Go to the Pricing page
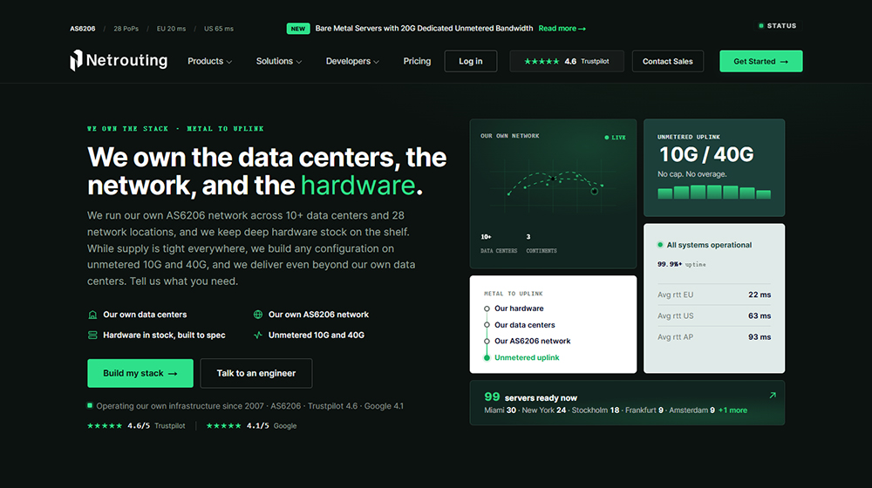This screenshot has width=872, height=488. coord(417,61)
